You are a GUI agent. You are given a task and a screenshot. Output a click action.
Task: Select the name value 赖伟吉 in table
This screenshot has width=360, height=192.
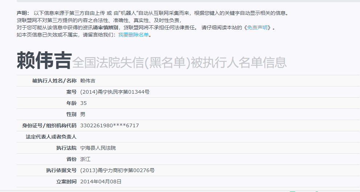coord(88,81)
